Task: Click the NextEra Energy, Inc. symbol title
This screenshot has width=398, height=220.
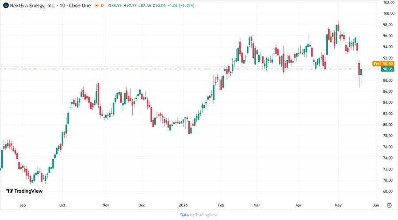Action: point(32,6)
